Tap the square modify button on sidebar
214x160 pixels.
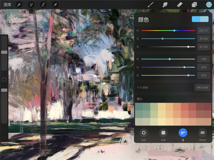(x=4, y=80)
